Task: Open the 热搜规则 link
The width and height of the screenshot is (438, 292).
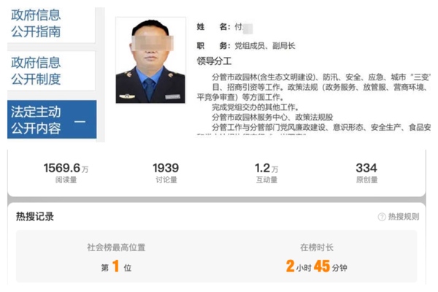Action: pyautogui.click(x=403, y=217)
